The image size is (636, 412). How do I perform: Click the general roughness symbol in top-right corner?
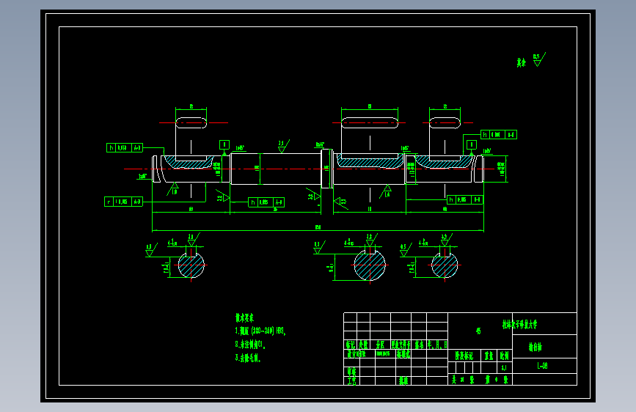[538, 59]
